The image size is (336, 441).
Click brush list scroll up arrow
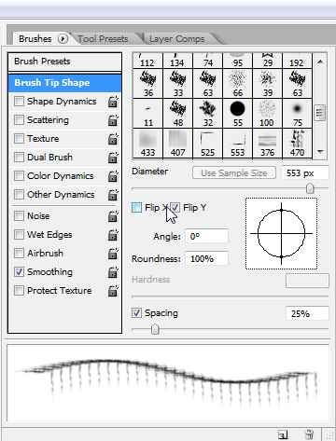320,62
